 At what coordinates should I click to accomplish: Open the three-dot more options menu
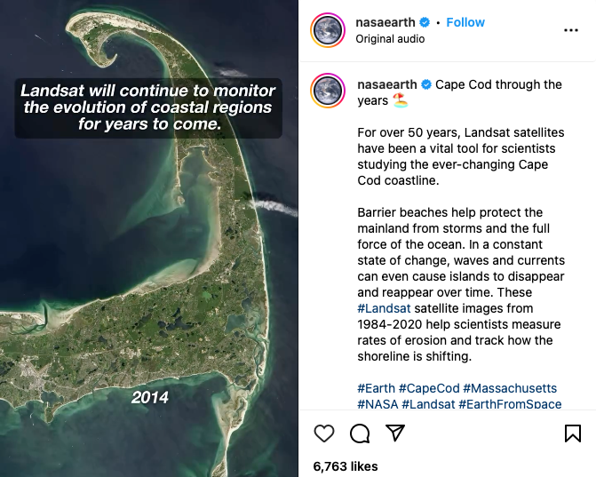coord(571,29)
